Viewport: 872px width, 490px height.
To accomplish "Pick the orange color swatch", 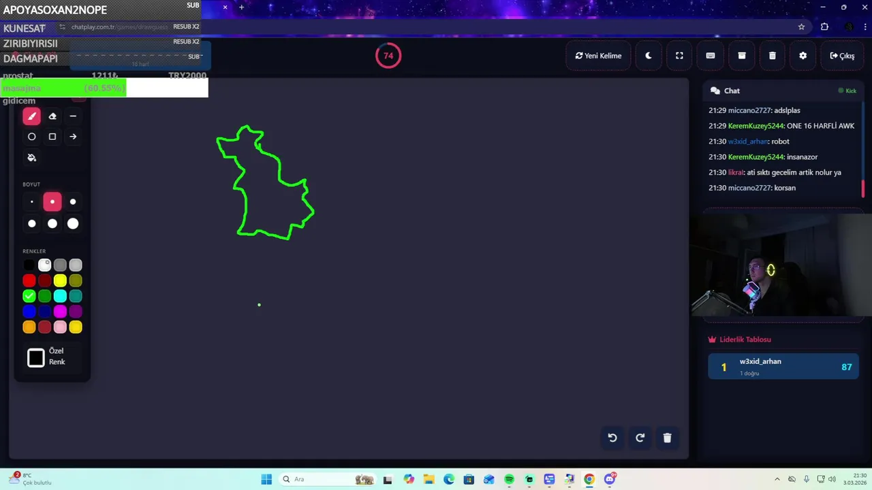I will pyautogui.click(x=29, y=327).
